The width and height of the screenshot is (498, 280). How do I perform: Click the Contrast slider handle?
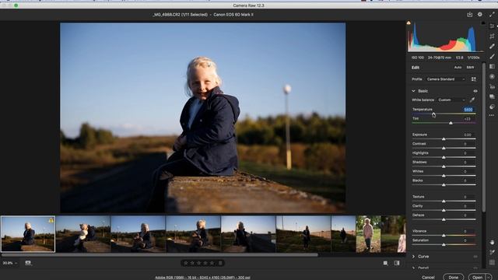(444, 149)
